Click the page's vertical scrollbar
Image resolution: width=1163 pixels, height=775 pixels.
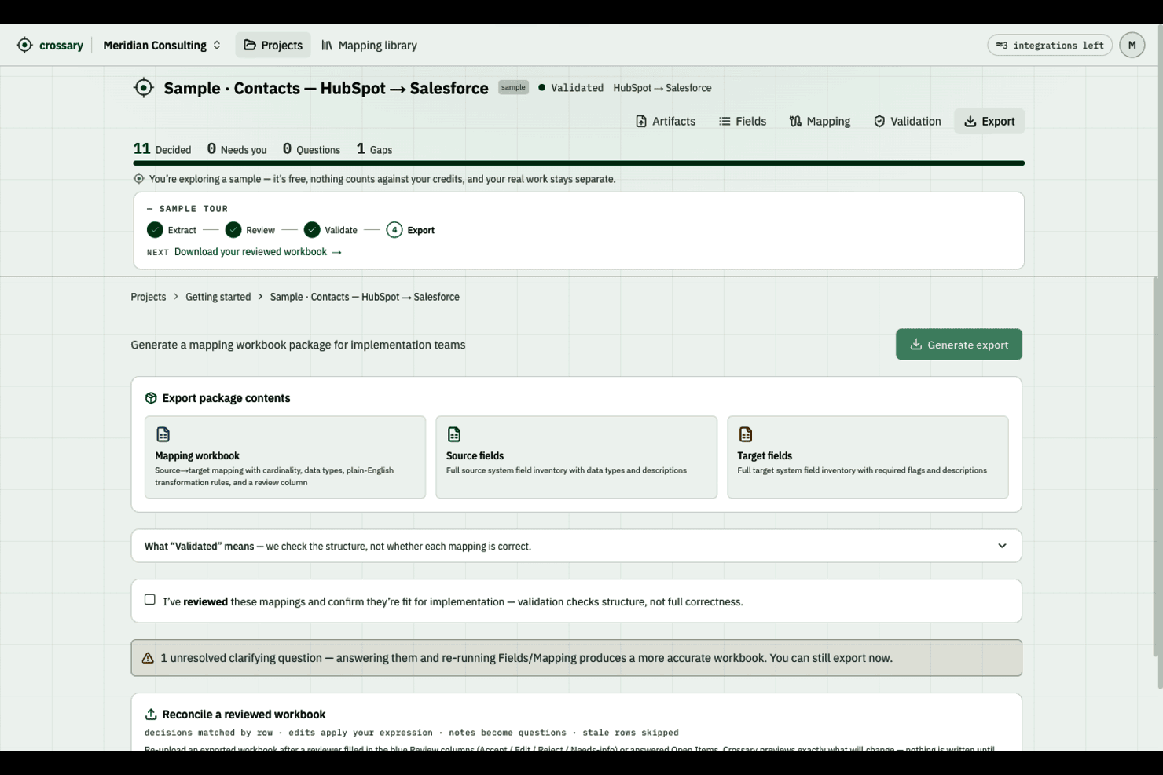click(x=1156, y=466)
